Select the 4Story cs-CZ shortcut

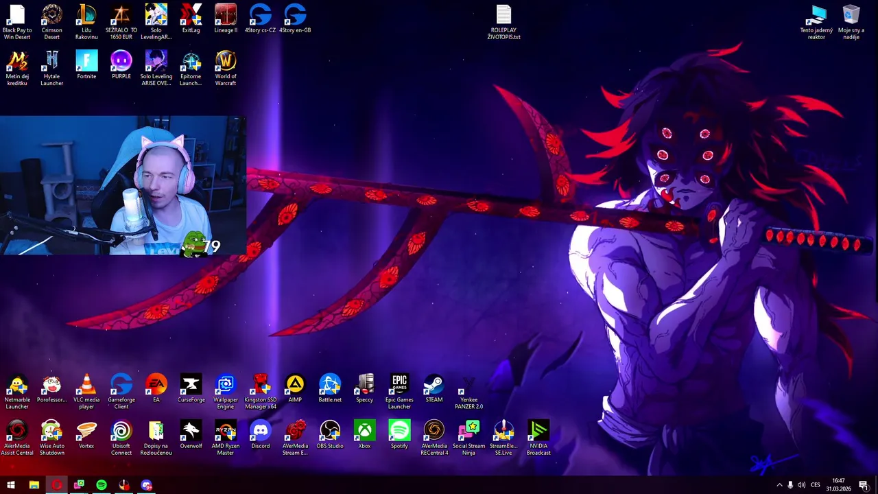pyautogui.click(x=260, y=19)
